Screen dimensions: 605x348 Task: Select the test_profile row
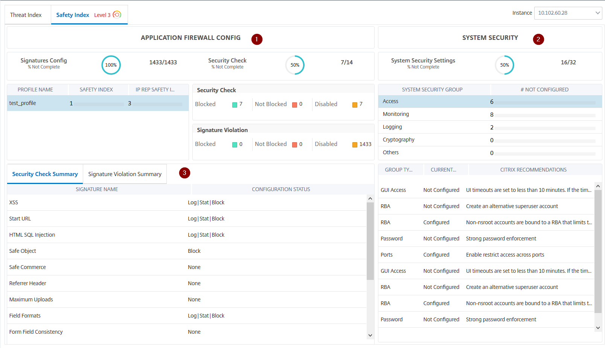[23, 103]
